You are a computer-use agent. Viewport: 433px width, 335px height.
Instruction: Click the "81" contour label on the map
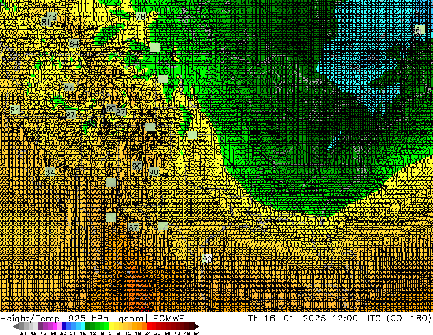pos(46,22)
